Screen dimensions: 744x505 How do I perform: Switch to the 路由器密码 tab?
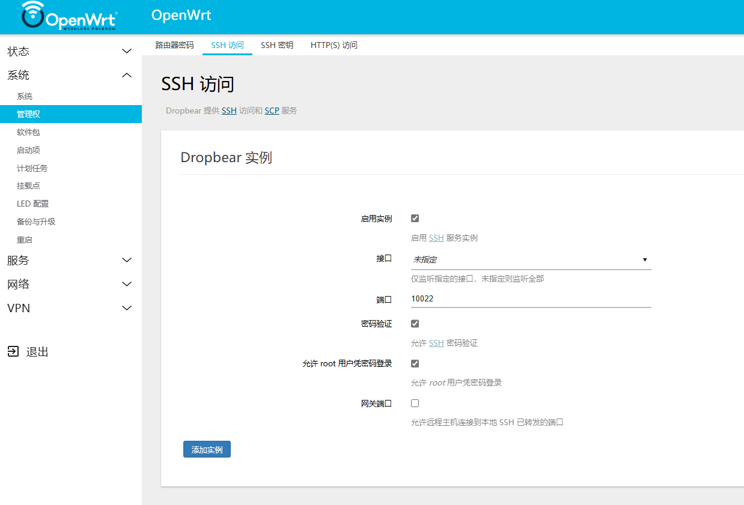174,45
